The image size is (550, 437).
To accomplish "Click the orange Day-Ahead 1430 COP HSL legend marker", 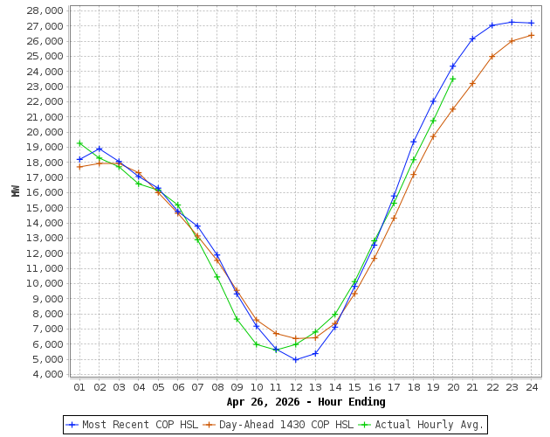I will click(210, 425).
